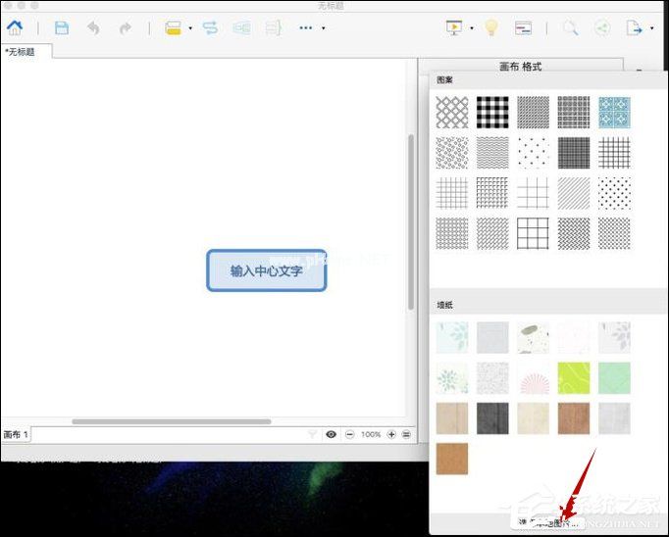Image resolution: width=669 pixels, height=537 pixels.
Task: Select the 画布 1 sheet tab
Action: [17, 434]
